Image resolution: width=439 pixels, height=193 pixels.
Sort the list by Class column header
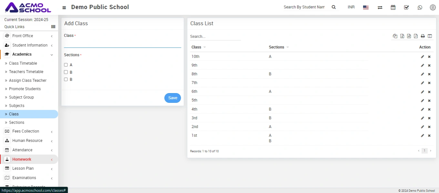197,47
